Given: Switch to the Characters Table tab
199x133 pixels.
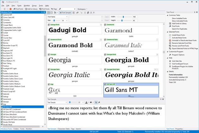Looking at the screenshot, I should (x=64, y=129).
